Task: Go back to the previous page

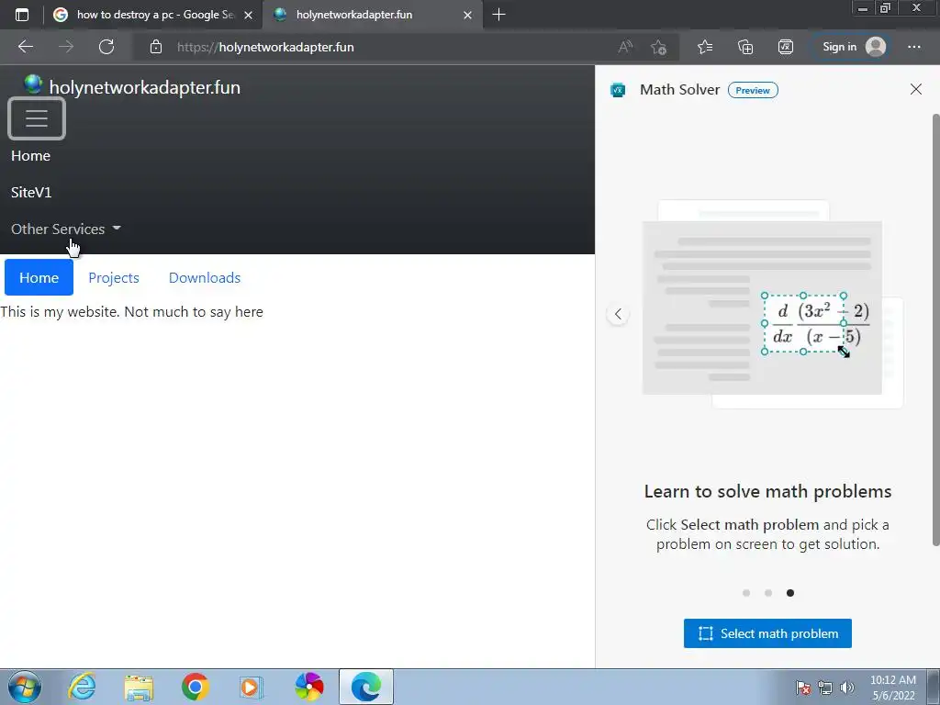Action: tap(26, 47)
